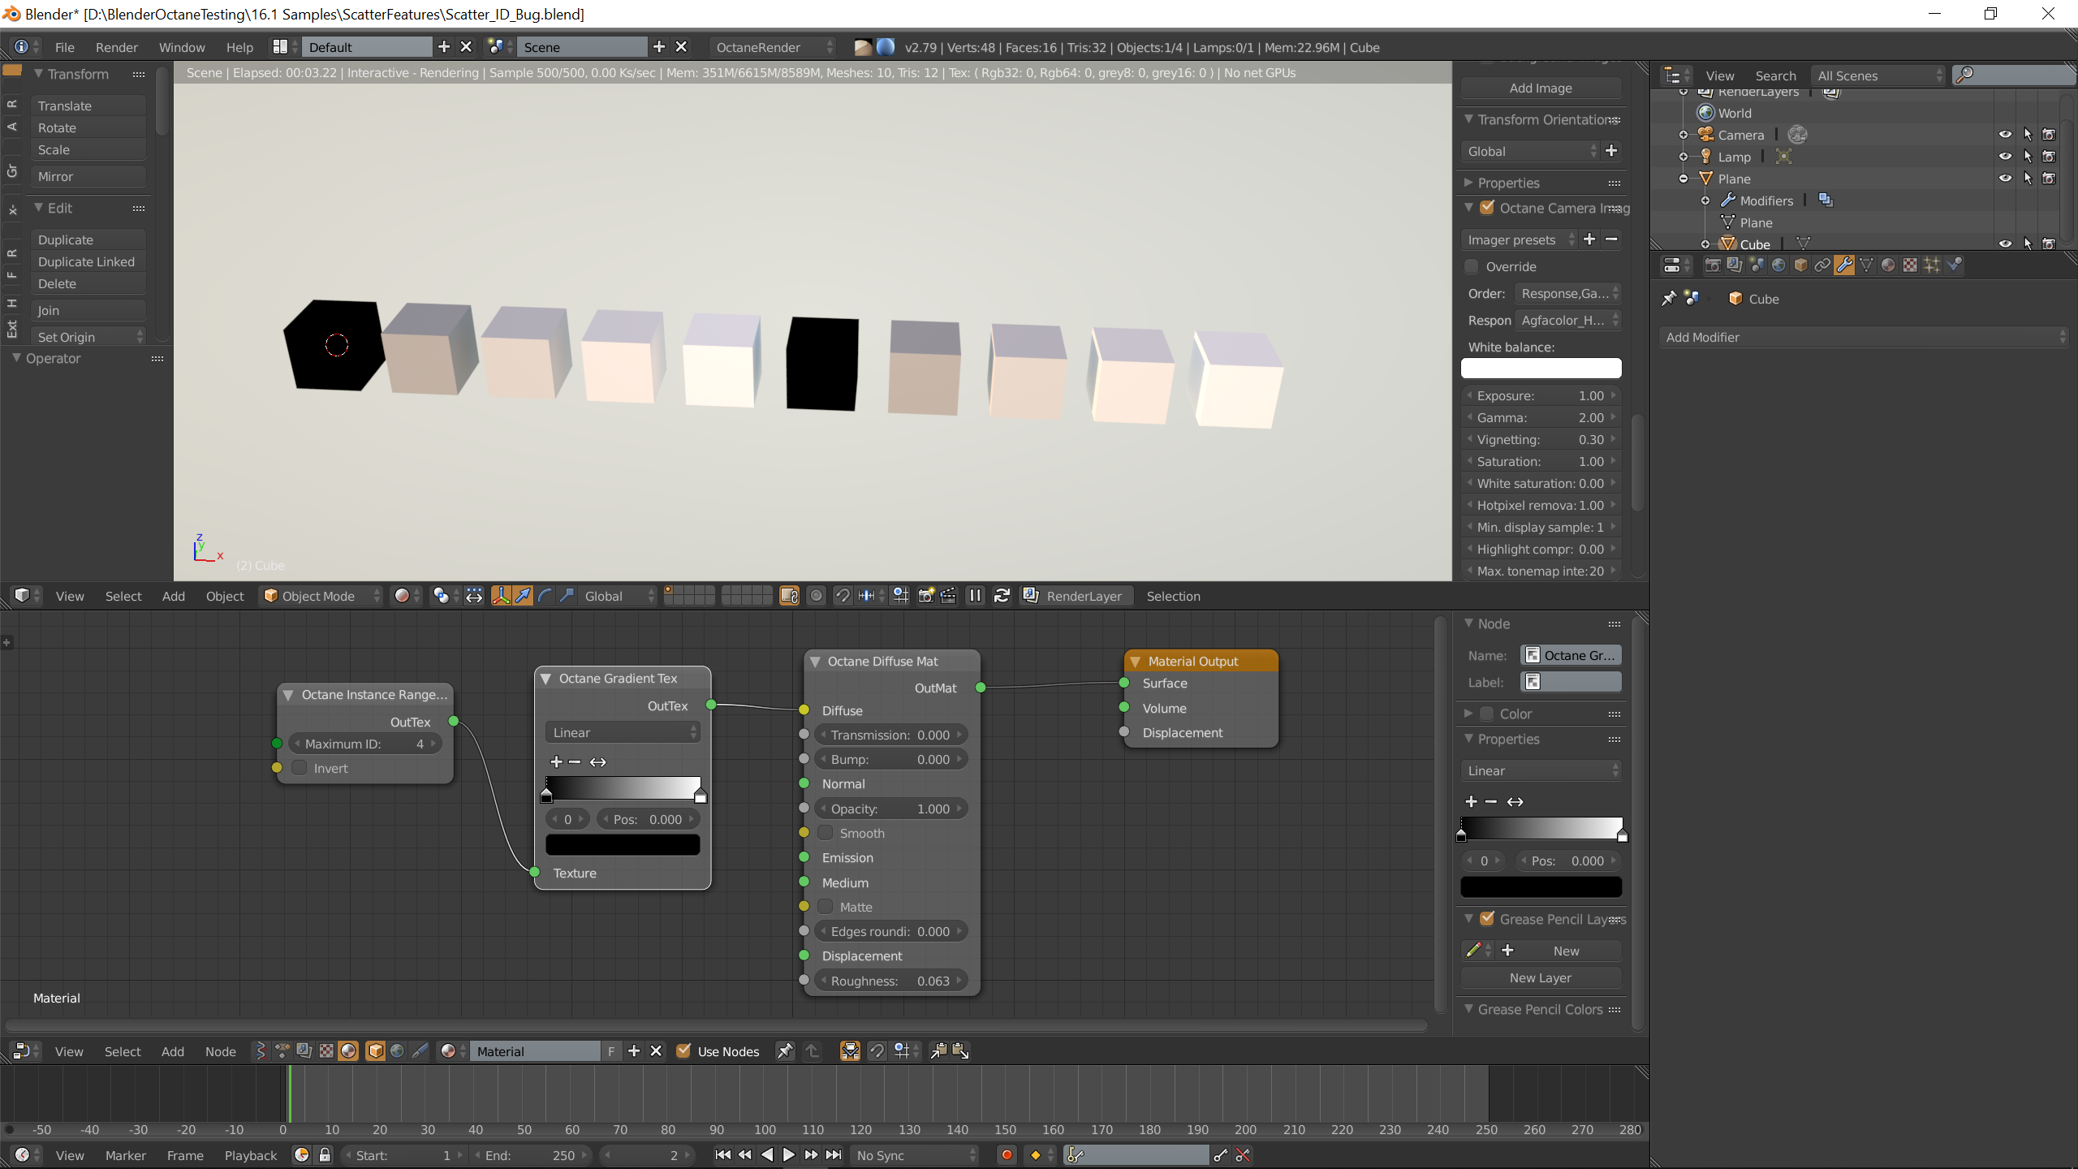This screenshot has width=2078, height=1169.
Task: Pin the node tree in node editor
Action: point(785,1050)
